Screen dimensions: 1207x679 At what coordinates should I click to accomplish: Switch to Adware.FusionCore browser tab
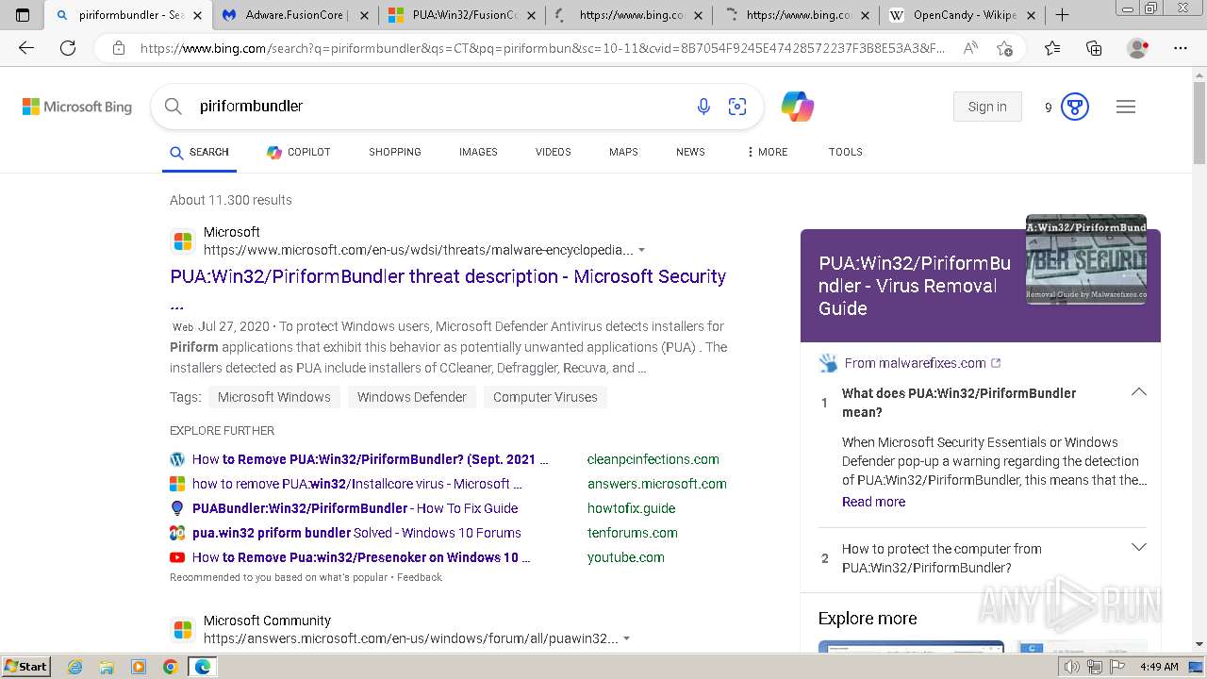tap(295, 15)
